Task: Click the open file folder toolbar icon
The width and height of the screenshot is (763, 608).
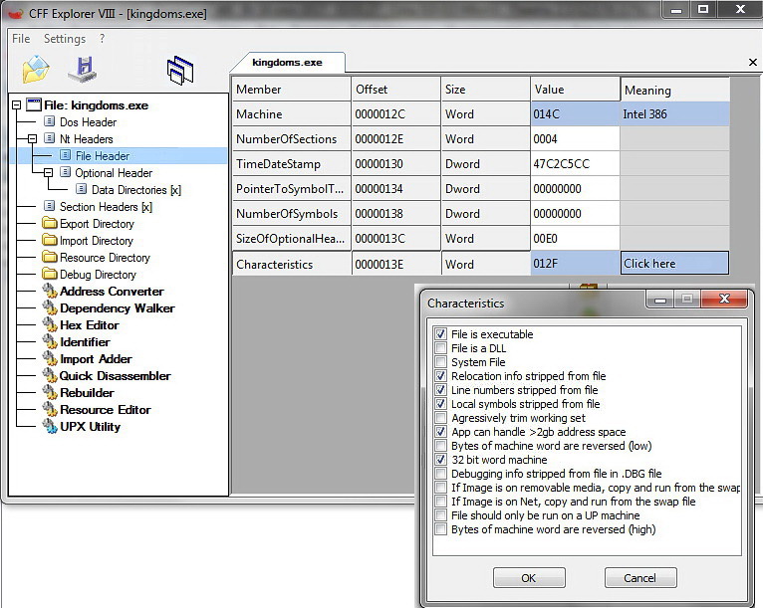Action: (x=36, y=69)
